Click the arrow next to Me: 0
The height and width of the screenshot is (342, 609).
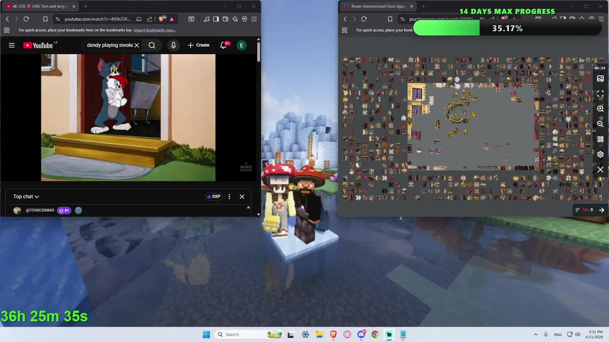pos(601,210)
